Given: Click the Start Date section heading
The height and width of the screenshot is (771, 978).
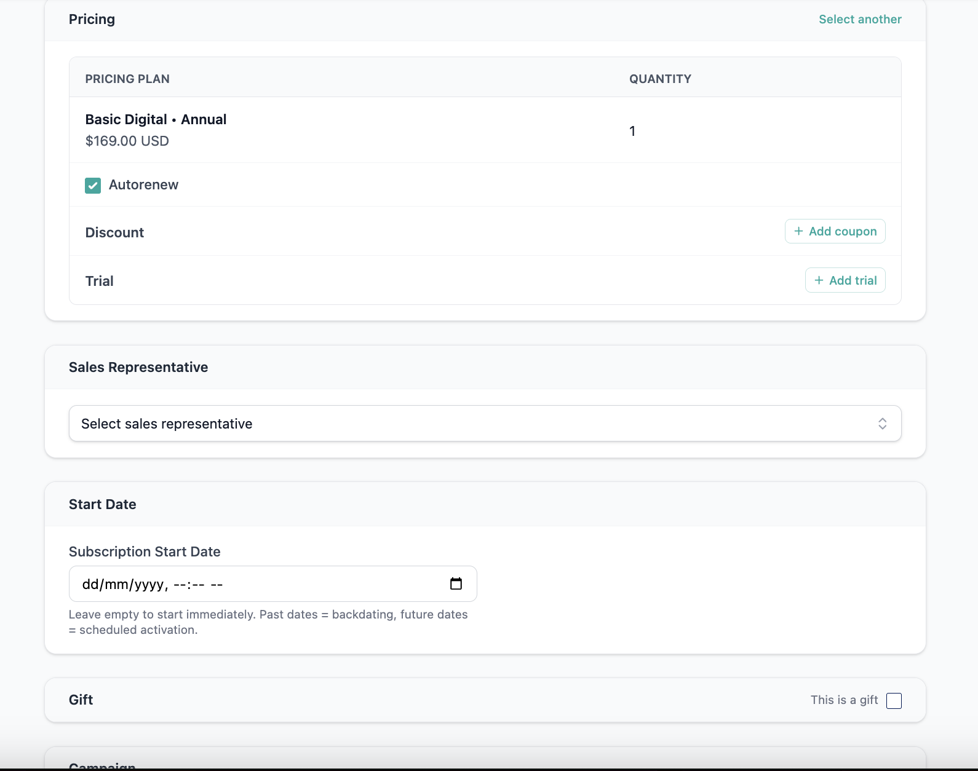Looking at the screenshot, I should tap(102, 504).
